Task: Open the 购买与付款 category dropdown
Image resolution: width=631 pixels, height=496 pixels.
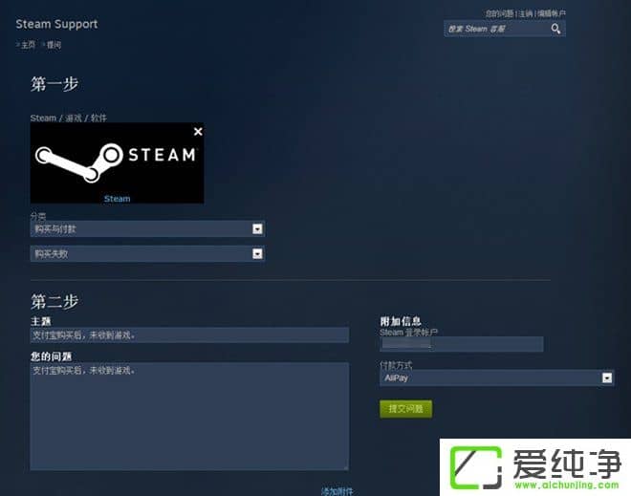Action: pos(147,229)
